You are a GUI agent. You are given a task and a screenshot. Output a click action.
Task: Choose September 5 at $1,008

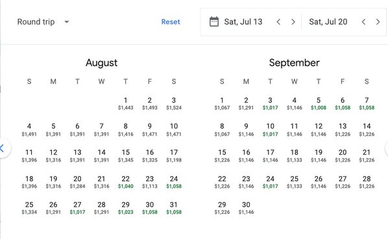[319, 103]
